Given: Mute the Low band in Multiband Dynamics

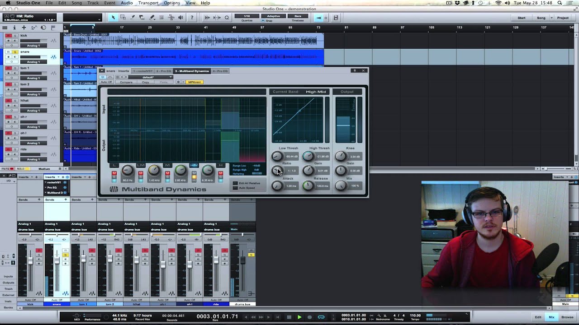Looking at the screenshot, I should click(114, 173).
